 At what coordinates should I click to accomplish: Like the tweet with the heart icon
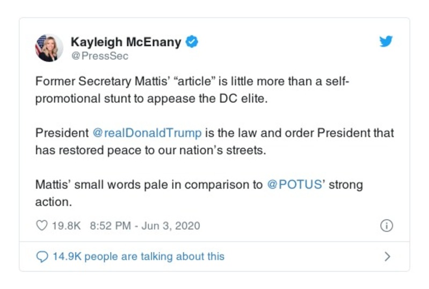41,226
